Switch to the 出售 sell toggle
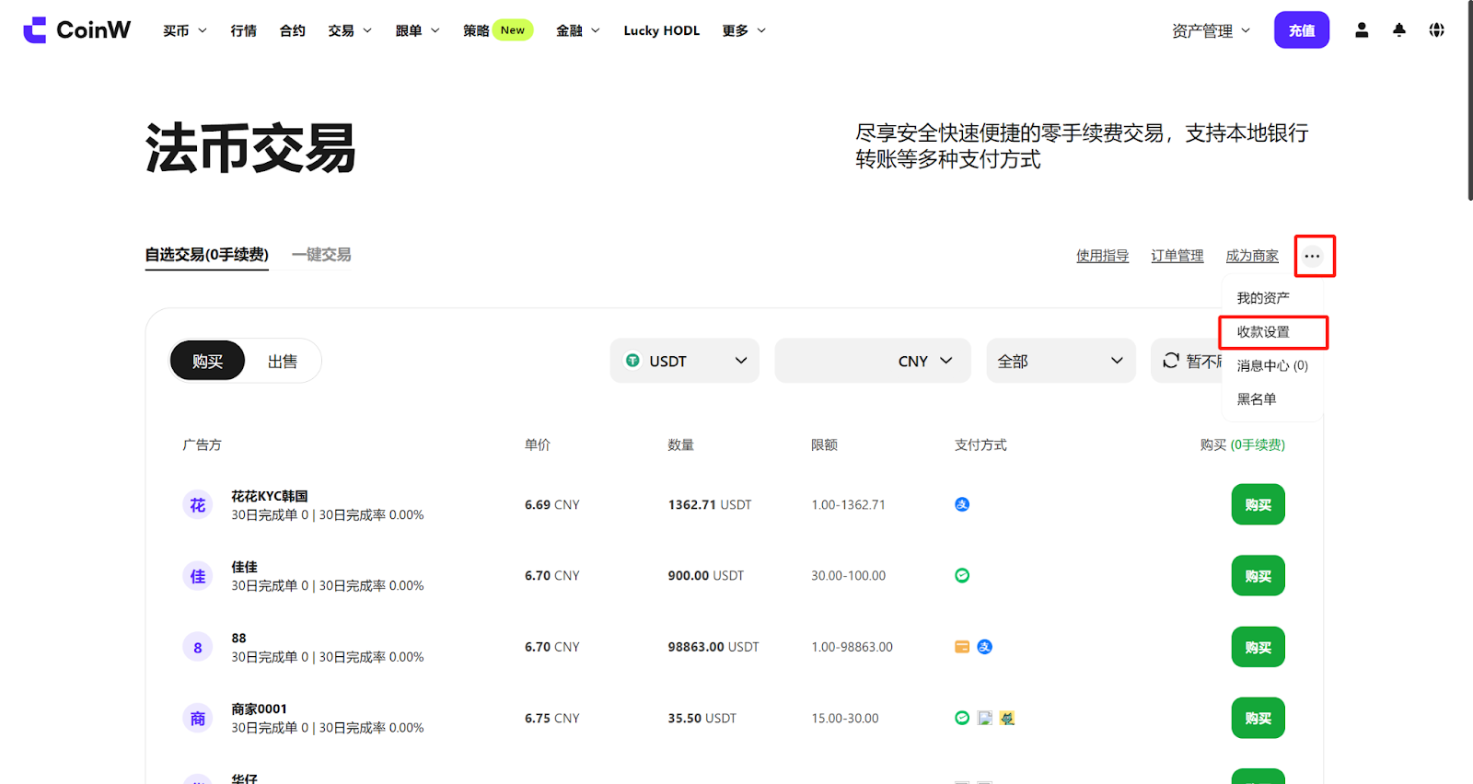 [283, 362]
